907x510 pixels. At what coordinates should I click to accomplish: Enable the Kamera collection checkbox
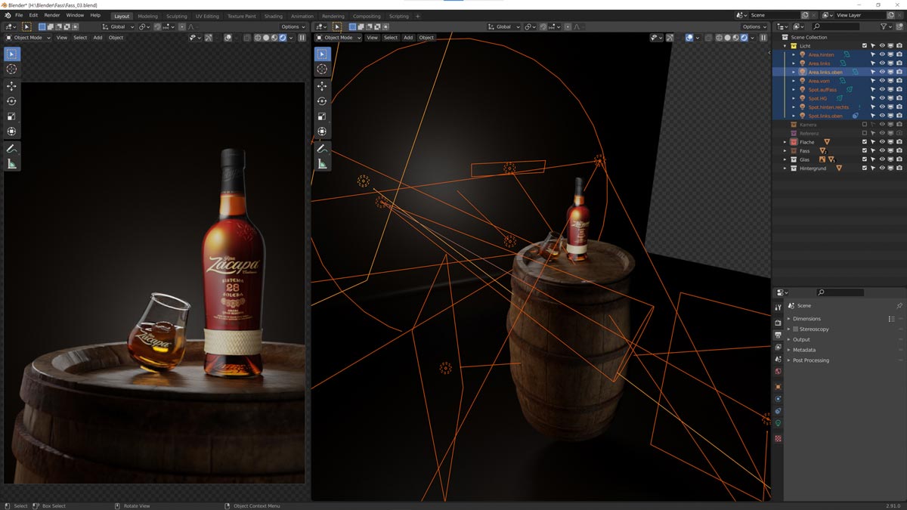pyautogui.click(x=865, y=125)
